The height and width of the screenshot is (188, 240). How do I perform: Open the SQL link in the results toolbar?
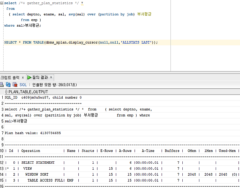point(23,85)
